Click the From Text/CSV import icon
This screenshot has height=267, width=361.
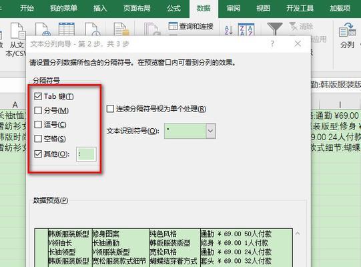click(x=18, y=31)
